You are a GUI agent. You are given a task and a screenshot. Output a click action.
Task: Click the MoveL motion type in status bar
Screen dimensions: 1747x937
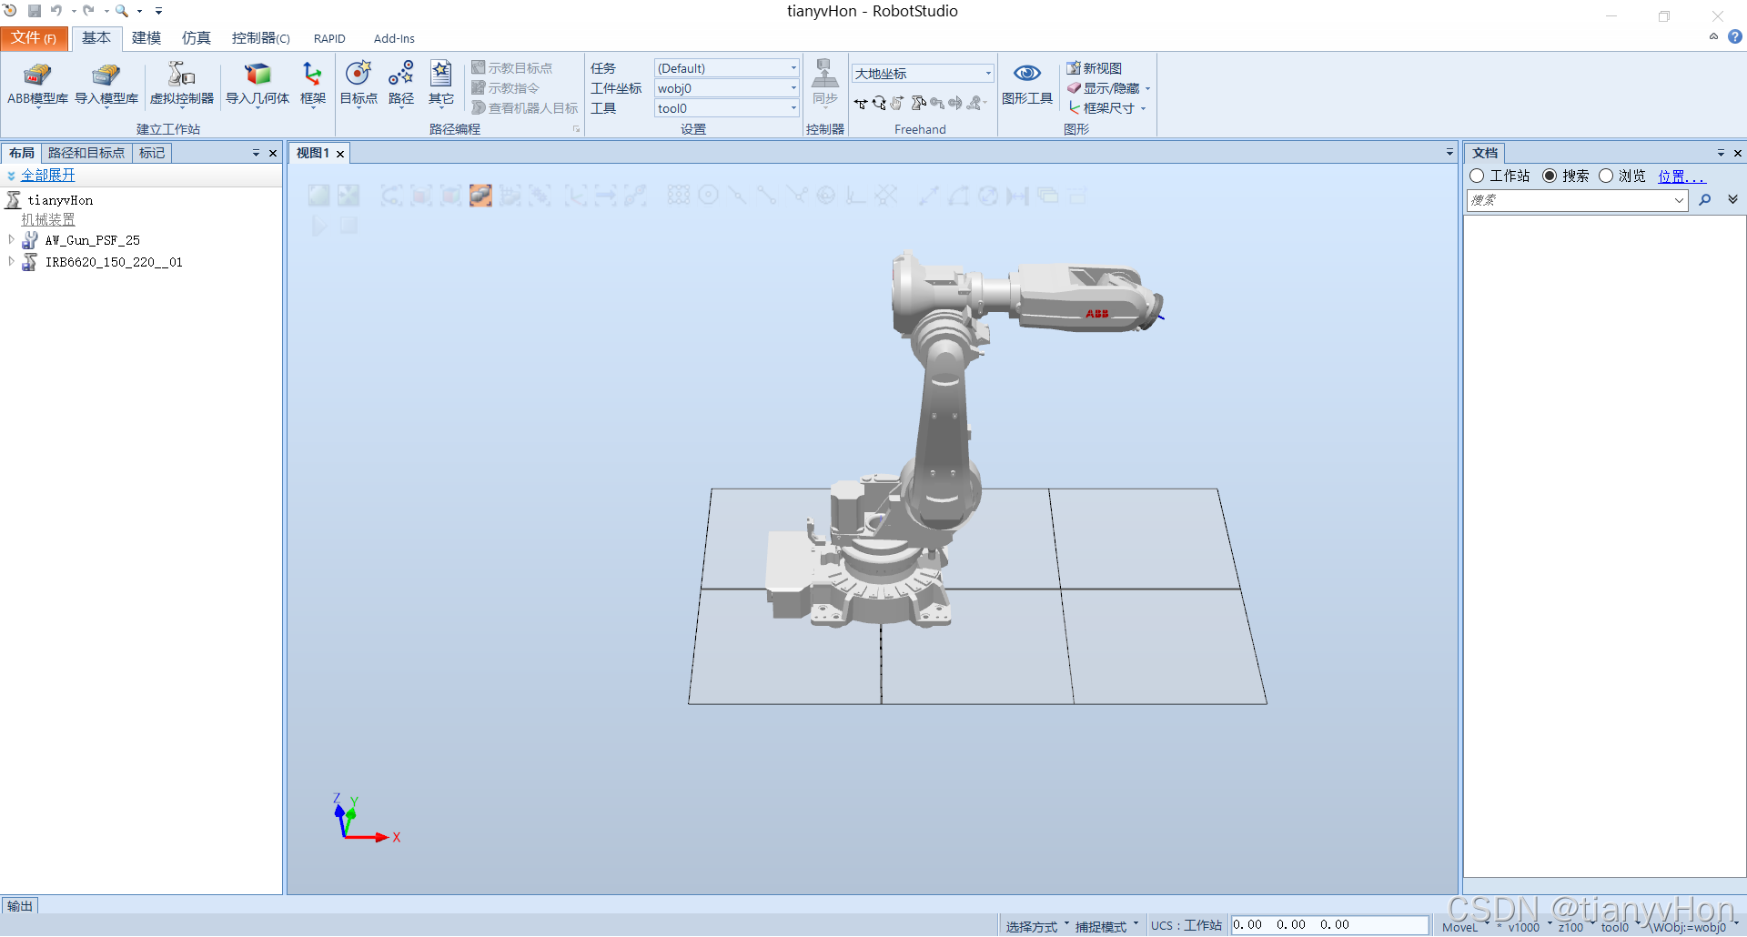click(1459, 927)
